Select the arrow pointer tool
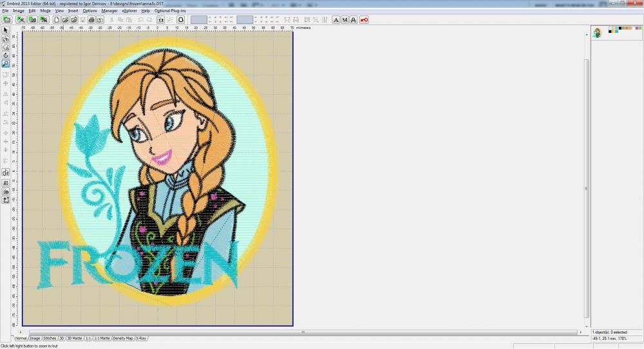 click(x=5, y=30)
